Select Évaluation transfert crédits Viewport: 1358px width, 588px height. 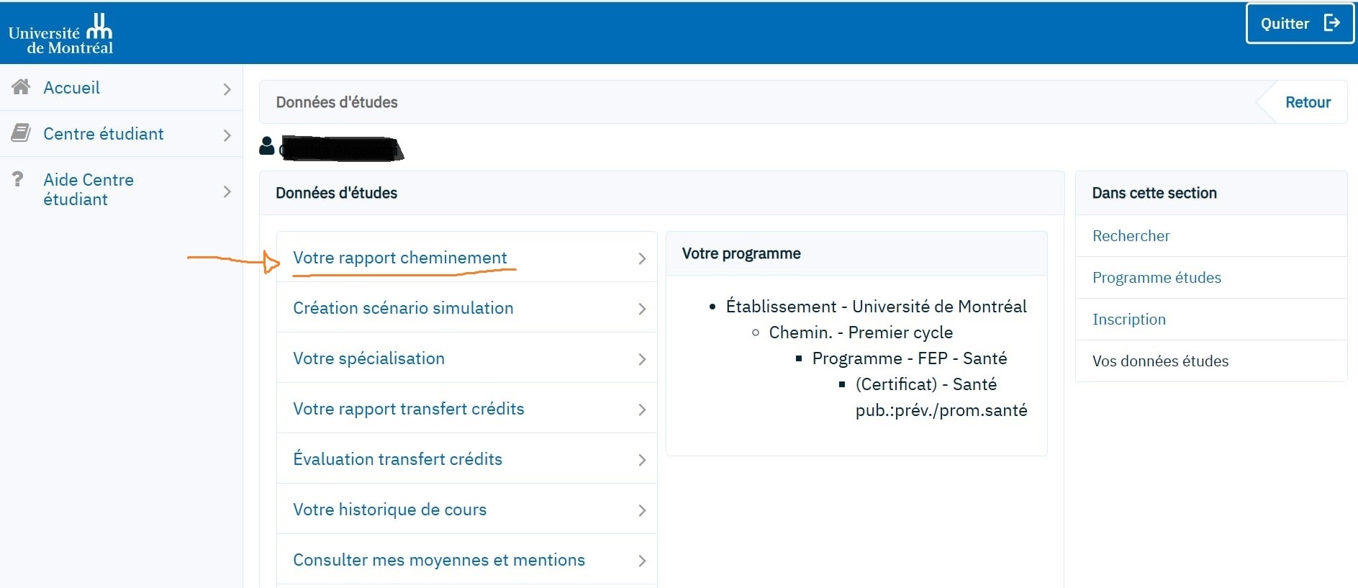tap(467, 459)
